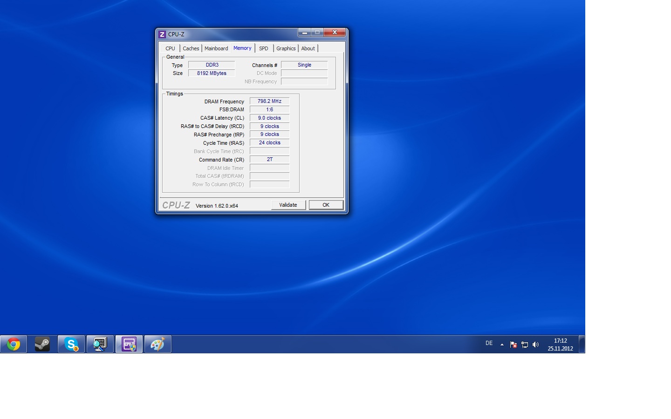Click the CAS# Latency (CL) label
This screenshot has height=419, width=671.
click(x=222, y=118)
